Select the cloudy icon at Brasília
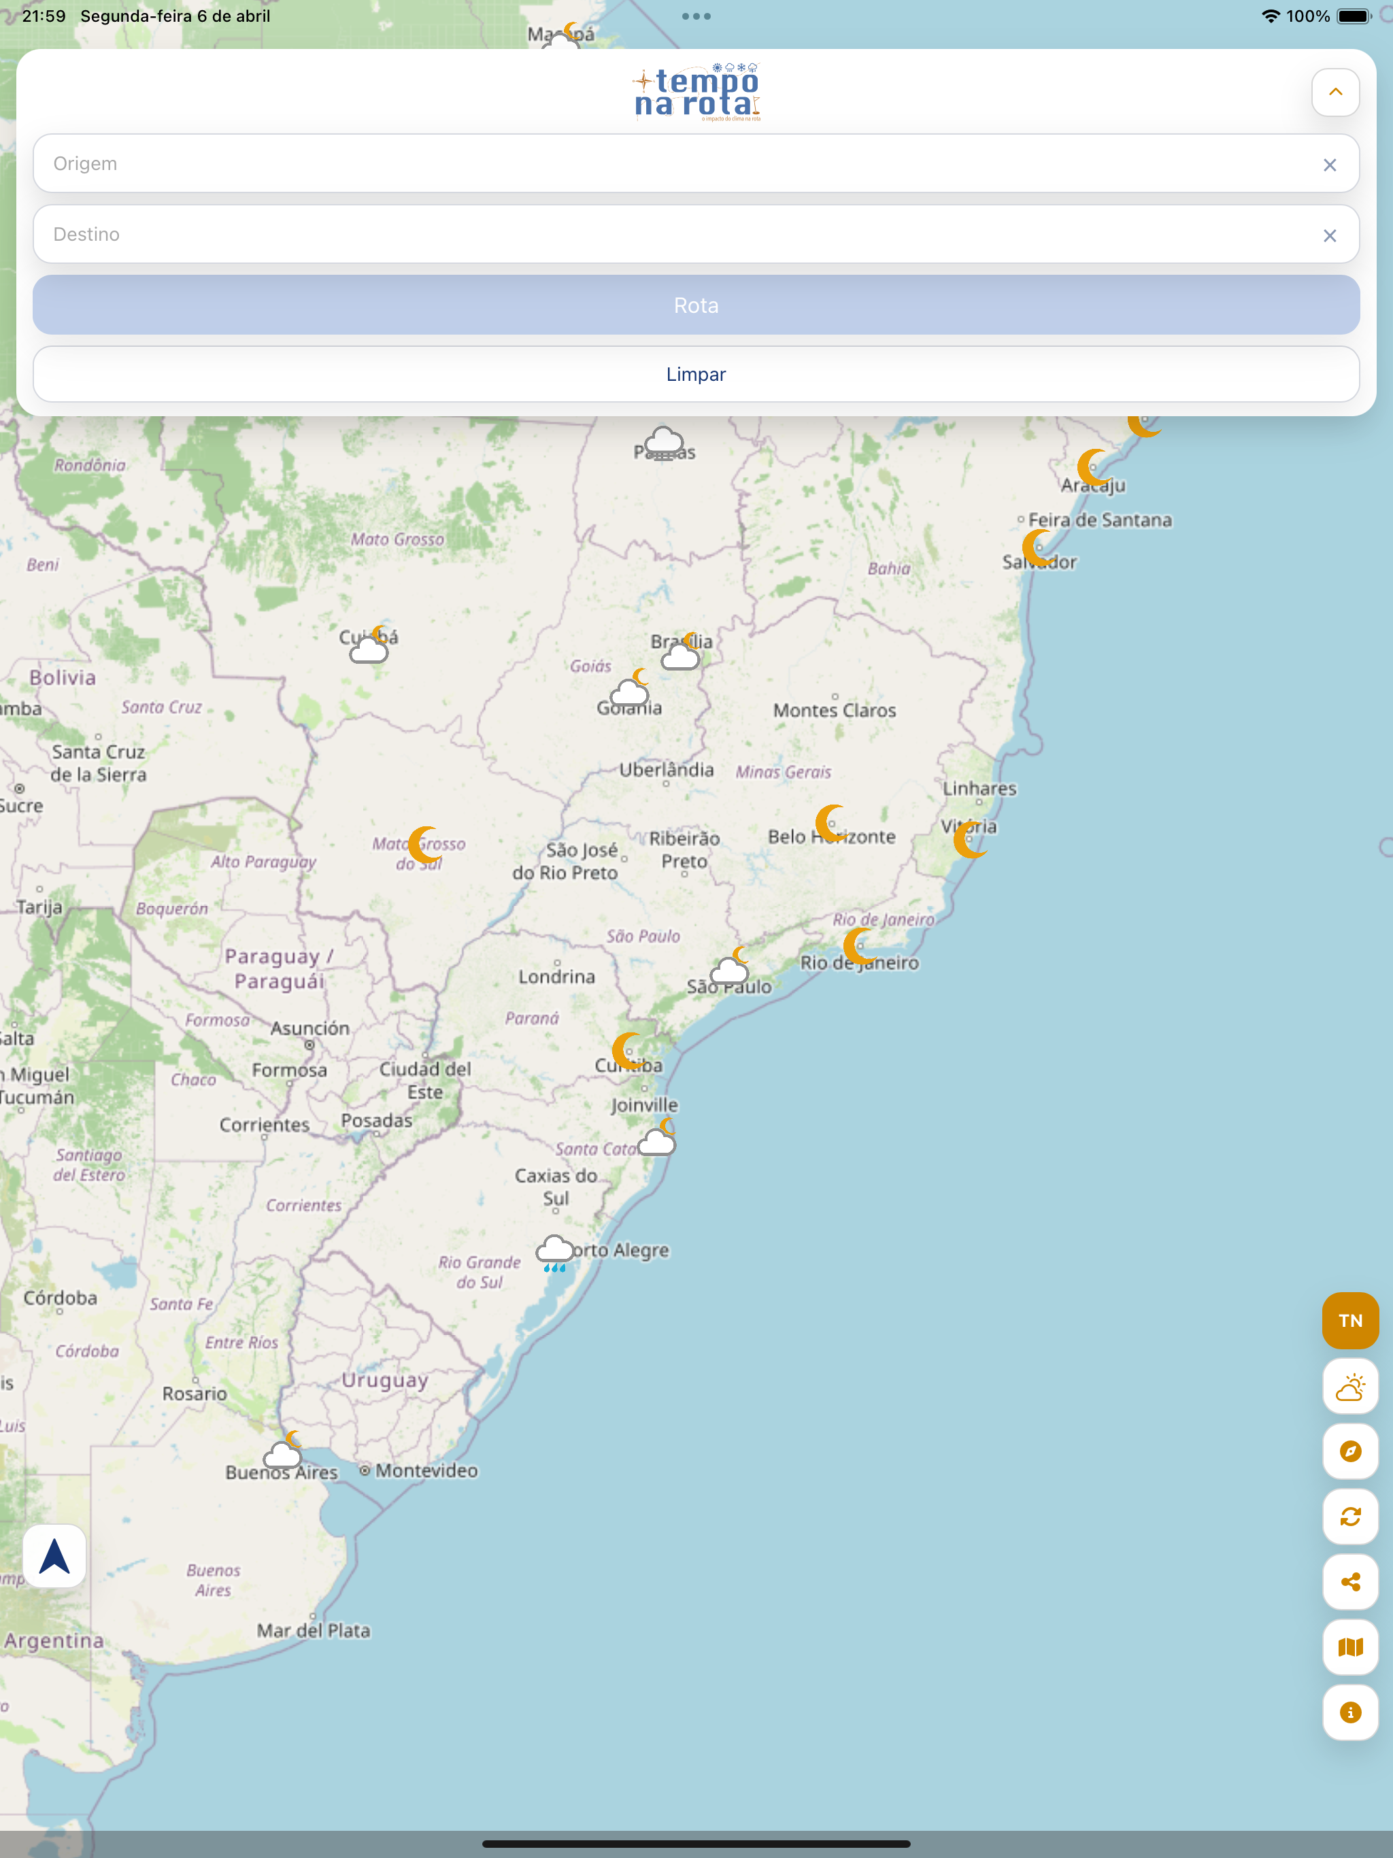This screenshot has height=1858, width=1393. [x=682, y=652]
